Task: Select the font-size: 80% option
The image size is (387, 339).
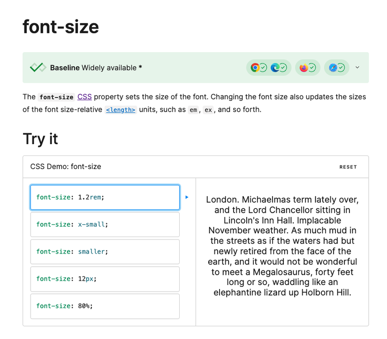Action: (x=105, y=306)
